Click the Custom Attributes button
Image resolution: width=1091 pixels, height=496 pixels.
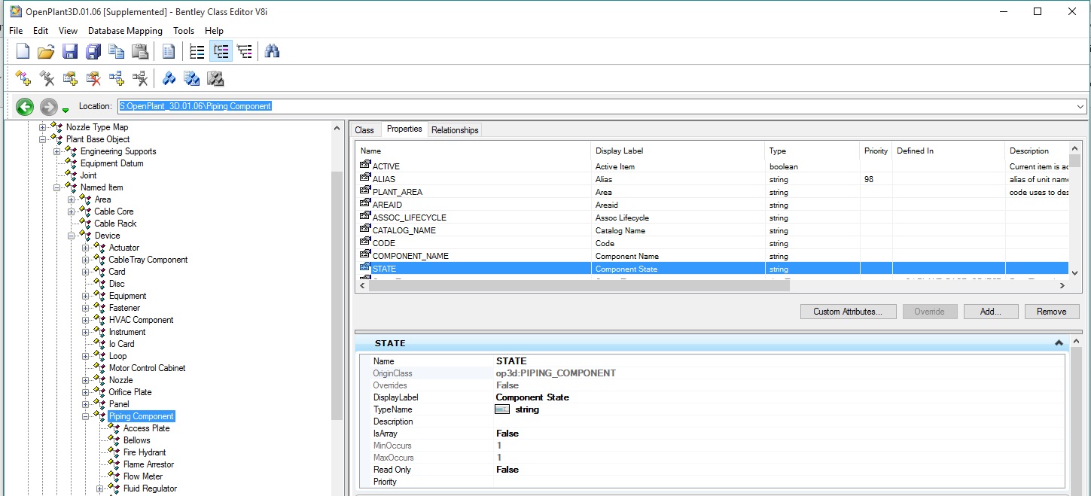point(848,312)
